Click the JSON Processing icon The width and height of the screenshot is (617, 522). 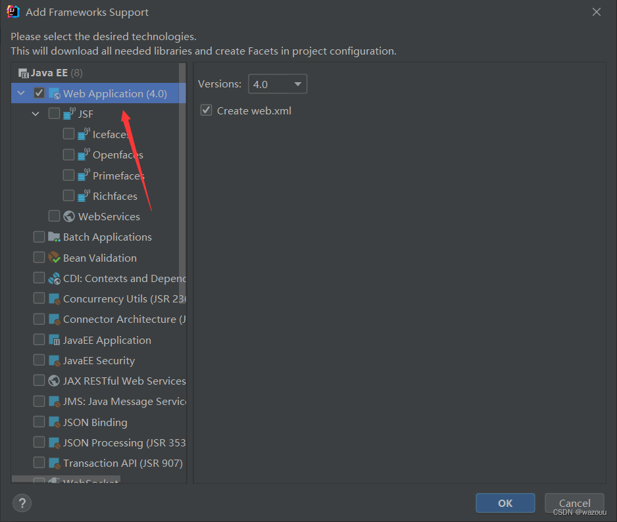54,442
